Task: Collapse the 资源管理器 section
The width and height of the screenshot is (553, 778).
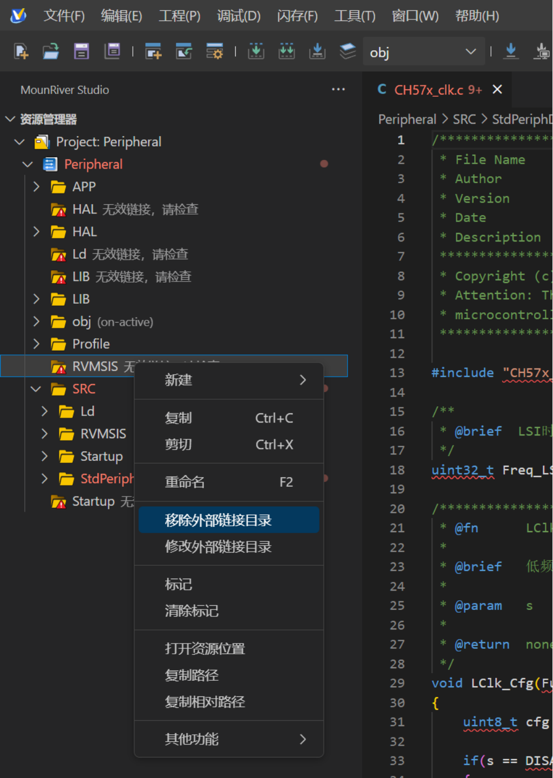Action: point(10,119)
